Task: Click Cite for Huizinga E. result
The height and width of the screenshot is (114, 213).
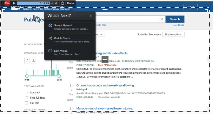Action: [x=71, y=94]
